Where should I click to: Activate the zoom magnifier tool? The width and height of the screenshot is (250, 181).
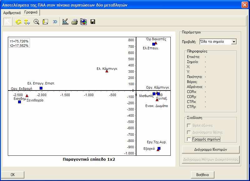pos(36,22)
